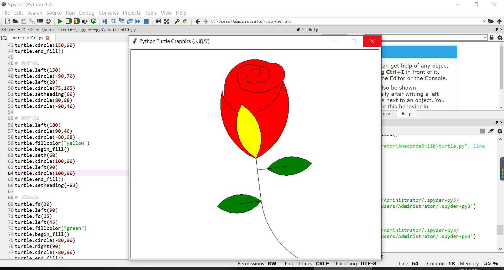Clear console with the eraser icon
This screenshot has height=270, width=504.
pos(491,131)
